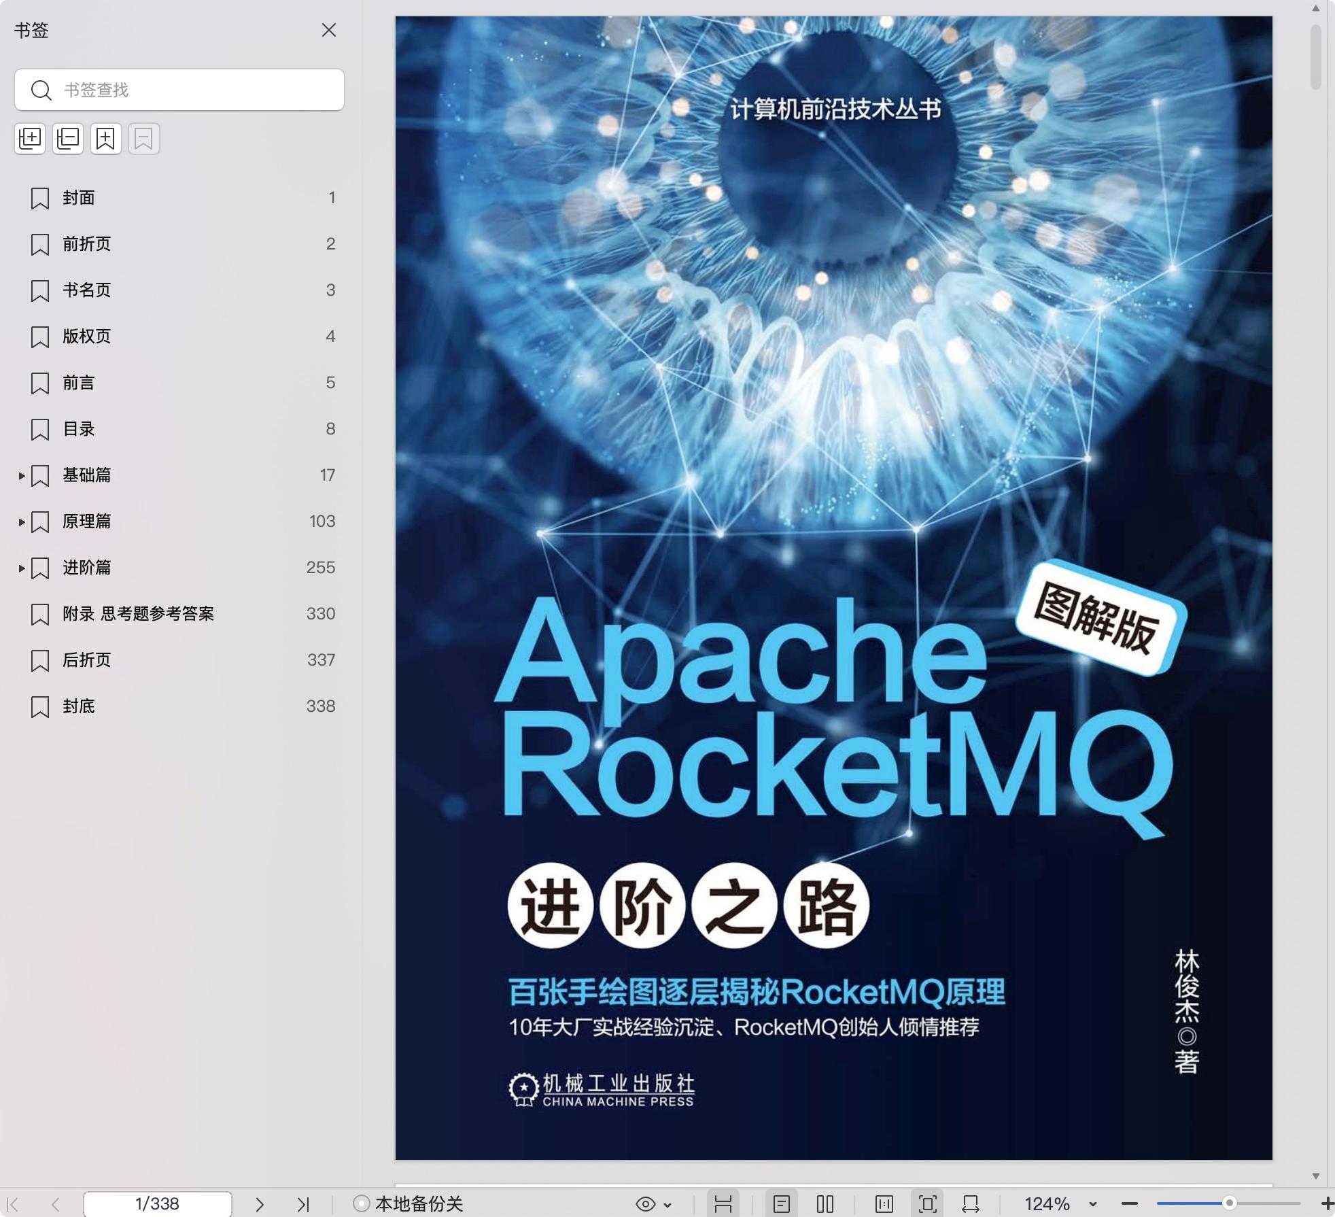The height and width of the screenshot is (1217, 1335).
Task: Click the fit page icon
Action: (x=927, y=1204)
